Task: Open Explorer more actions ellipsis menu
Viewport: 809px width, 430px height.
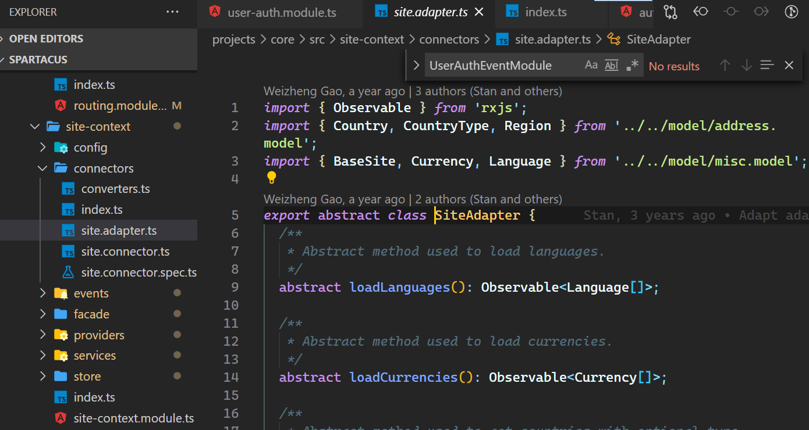Action: click(172, 12)
